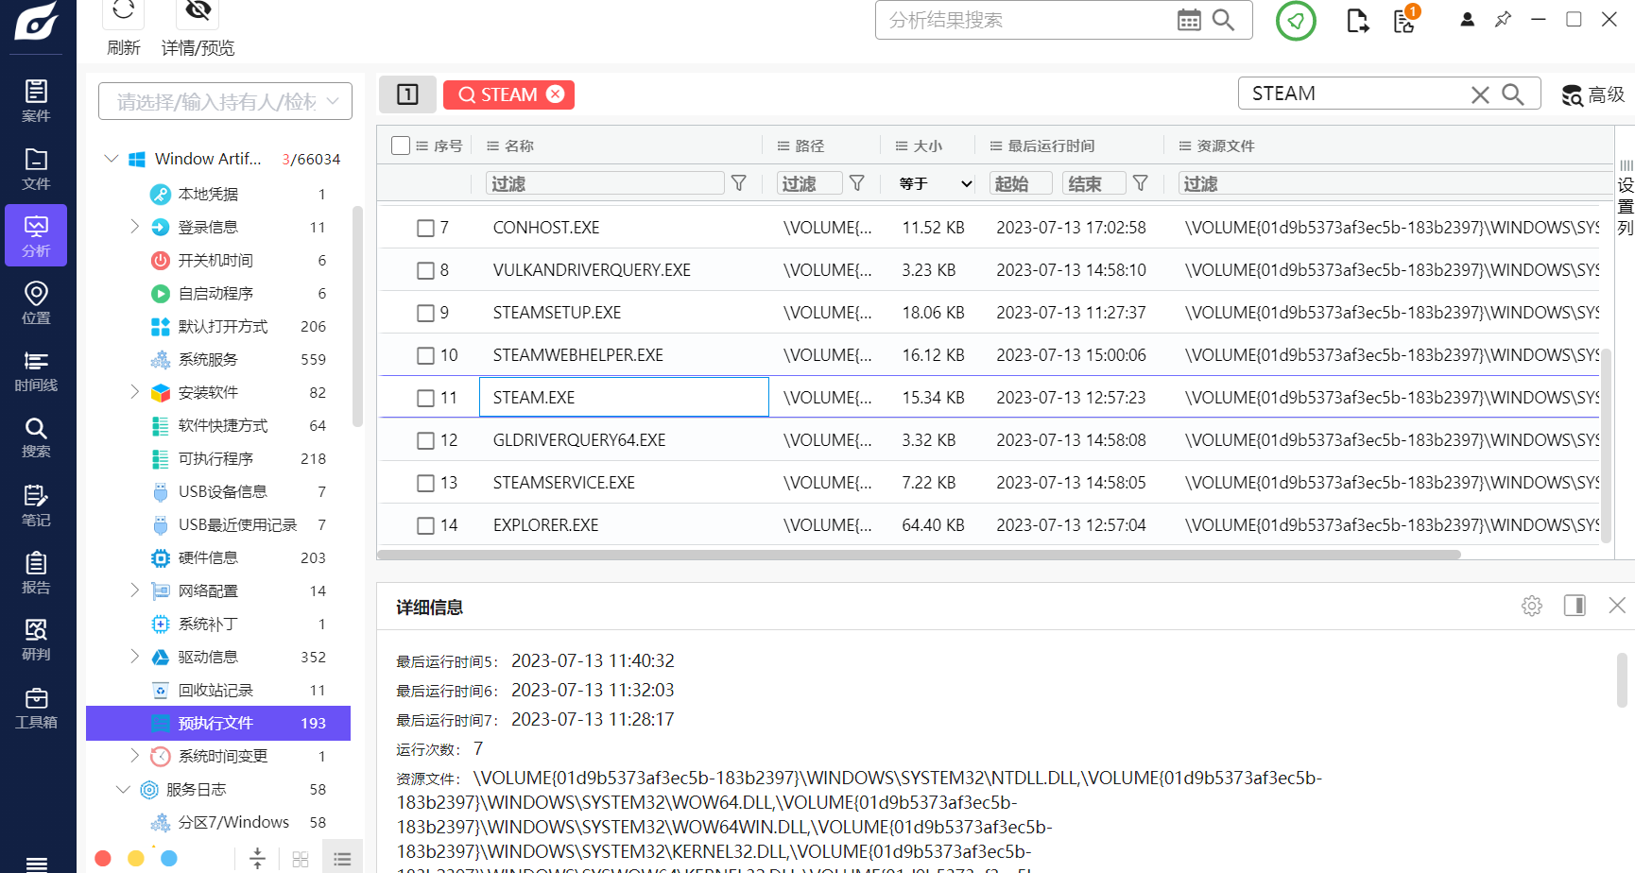Run search with magnifier beside STEAM field
This screenshot has height=873, width=1635.
[x=1512, y=94]
